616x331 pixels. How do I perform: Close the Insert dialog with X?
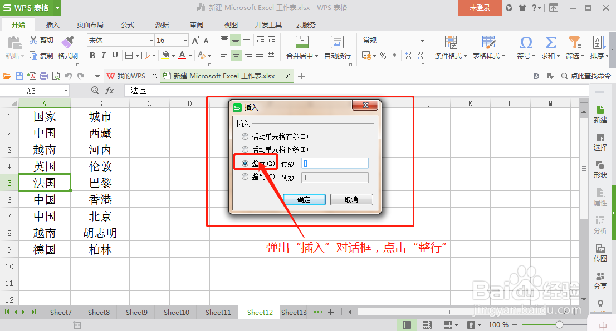click(365, 105)
